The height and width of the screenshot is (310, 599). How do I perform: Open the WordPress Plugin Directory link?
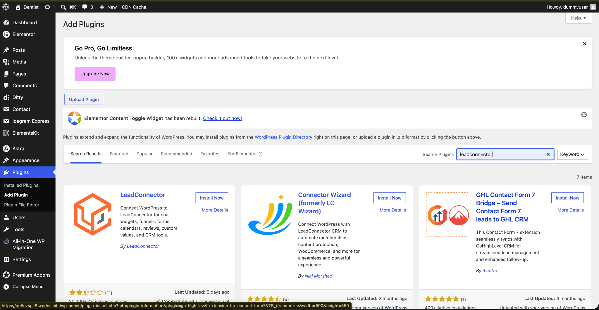(x=283, y=137)
